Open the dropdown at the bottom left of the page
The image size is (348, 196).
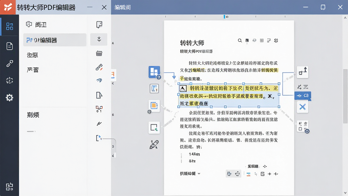190,174
